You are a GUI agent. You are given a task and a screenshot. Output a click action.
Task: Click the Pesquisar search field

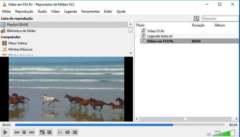point(221,19)
